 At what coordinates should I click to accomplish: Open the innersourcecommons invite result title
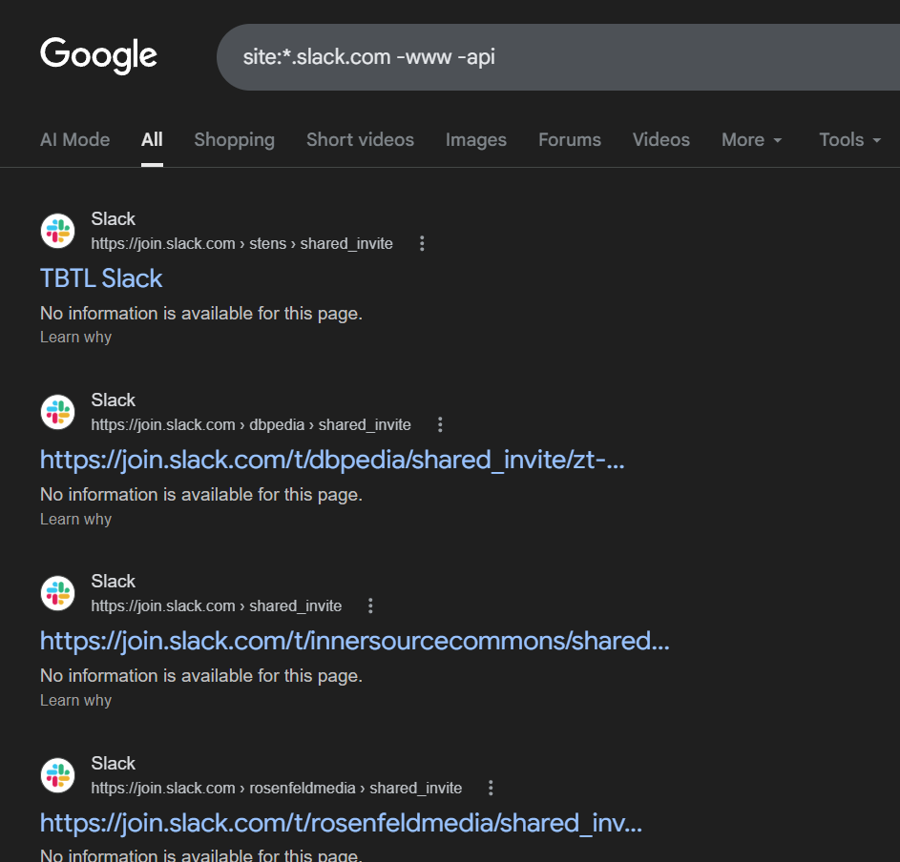[354, 641]
